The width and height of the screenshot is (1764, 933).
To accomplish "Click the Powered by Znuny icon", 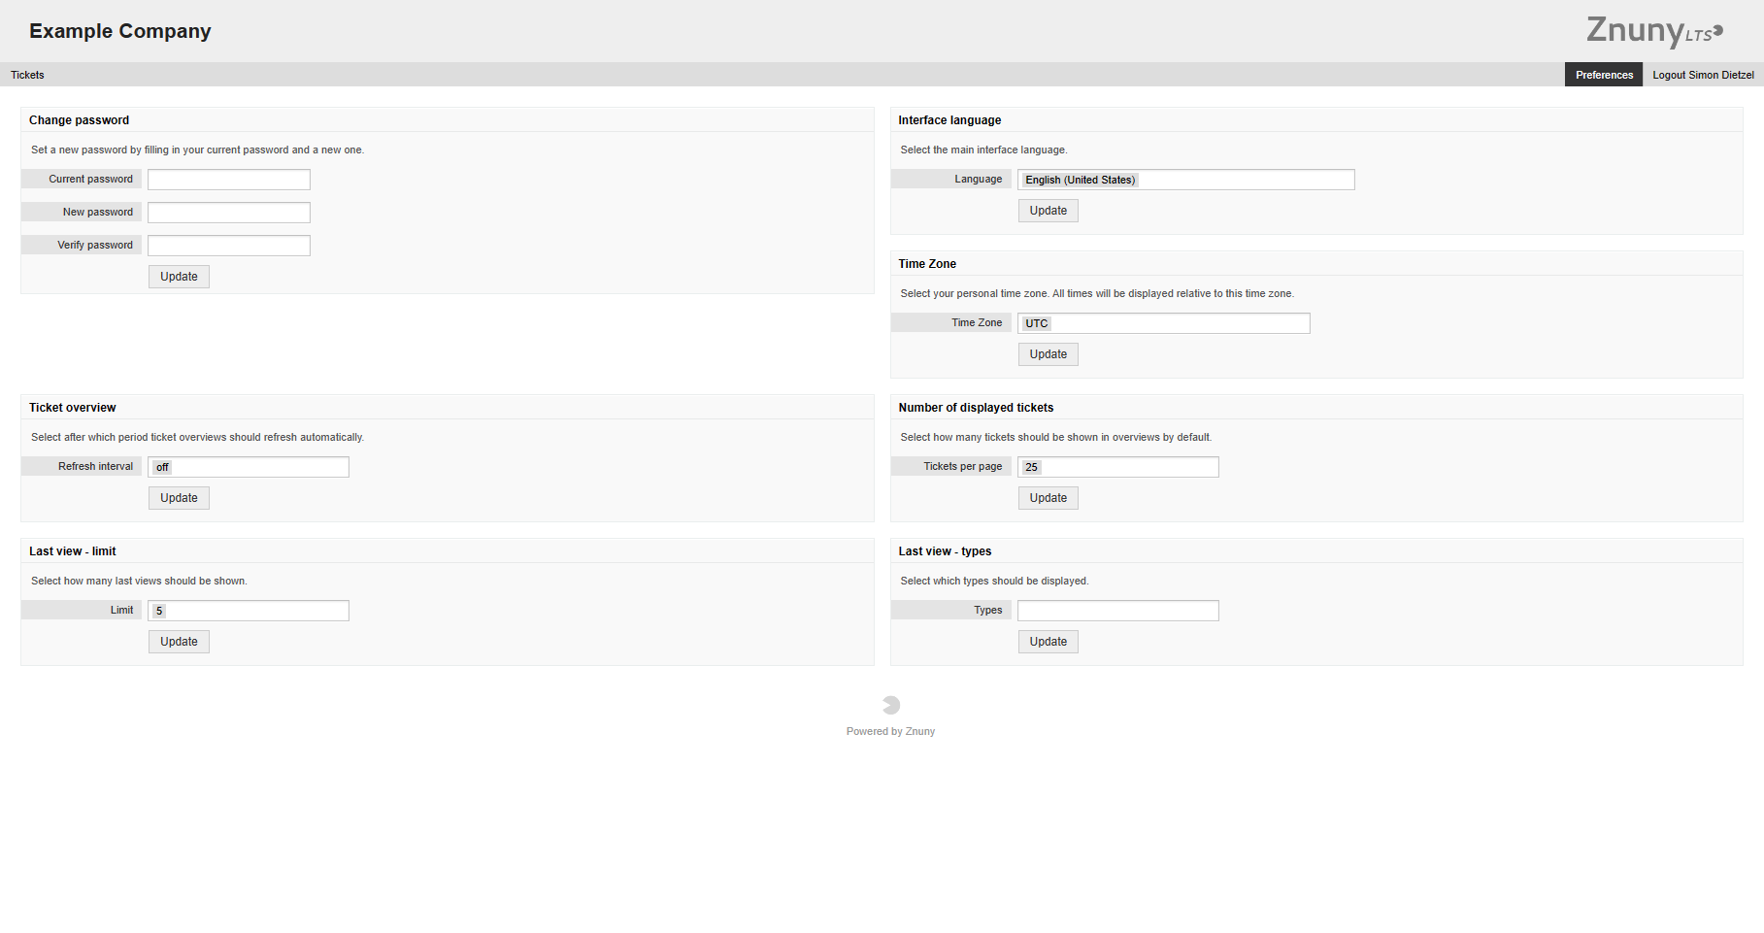I will [x=890, y=705].
